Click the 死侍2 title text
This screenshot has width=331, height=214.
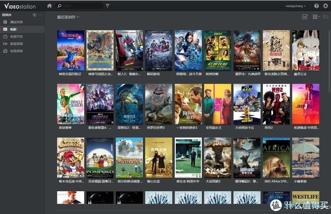(269, 127)
